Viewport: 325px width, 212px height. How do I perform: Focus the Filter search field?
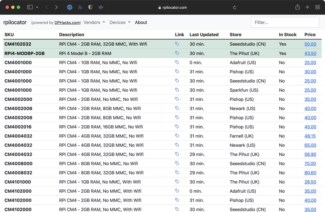[285, 22]
